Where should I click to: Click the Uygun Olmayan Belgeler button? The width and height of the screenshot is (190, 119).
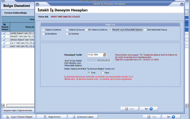click(19, 117)
